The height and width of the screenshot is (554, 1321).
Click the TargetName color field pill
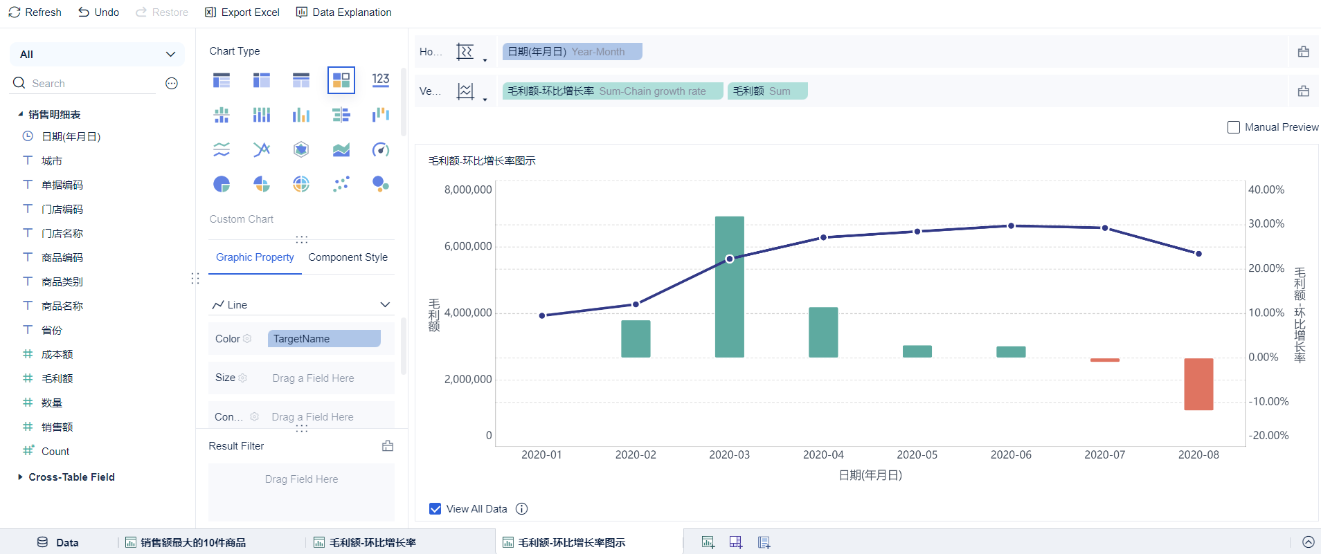click(x=324, y=339)
